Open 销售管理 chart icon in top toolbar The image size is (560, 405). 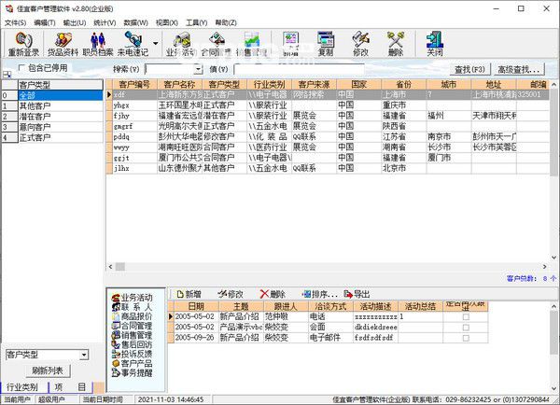(x=251, y=44)
